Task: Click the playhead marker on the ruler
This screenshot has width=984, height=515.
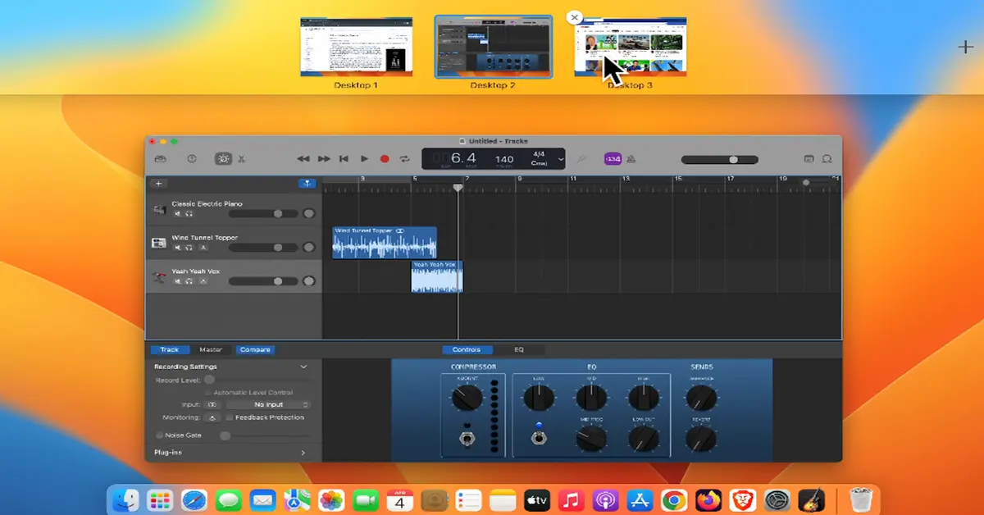Action: point(458,188)
